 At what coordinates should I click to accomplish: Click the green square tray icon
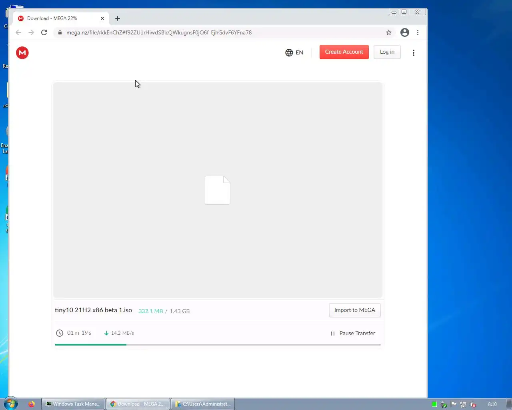[x=434, y=404]
